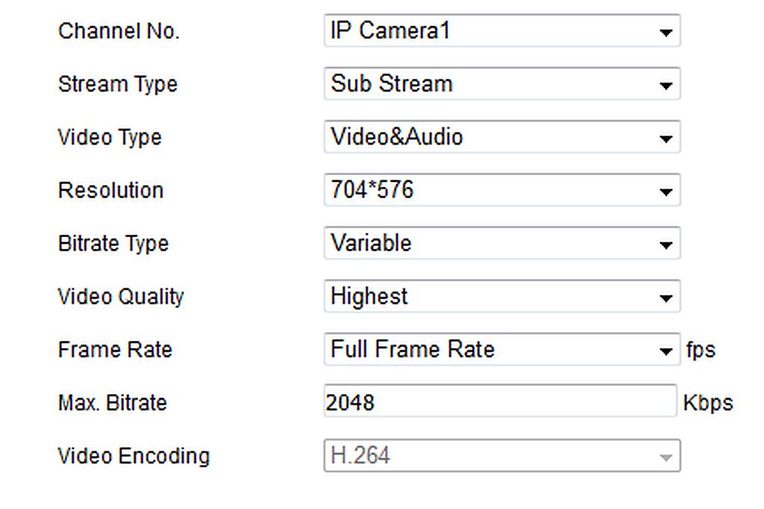The height and width of the screenshot is (509, 764).
Task: Open the Video Type Video&Audio combo box
Action: click(x=502, y=136)
